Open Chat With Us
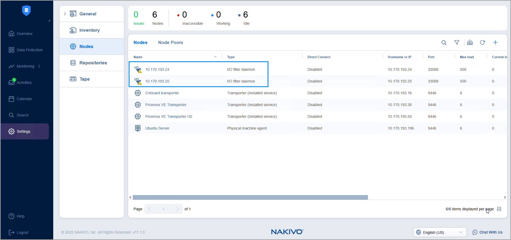The width and height of the screenshot is (511, 240). point(488,232)
